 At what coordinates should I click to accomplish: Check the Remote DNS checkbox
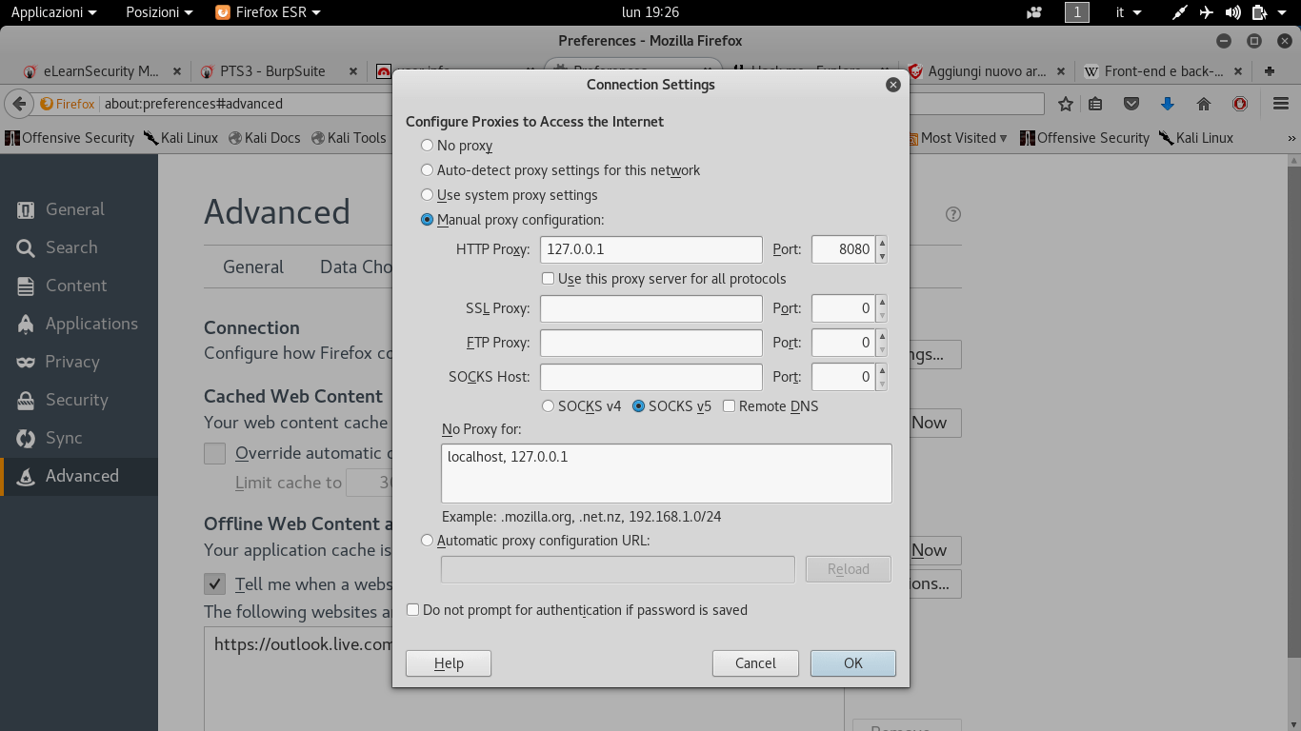click(728, 405)
